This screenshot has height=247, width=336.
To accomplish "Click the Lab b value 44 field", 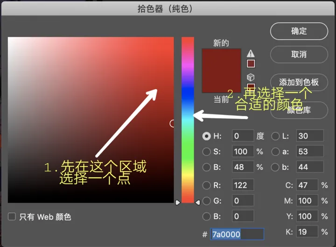I will 310,167.
